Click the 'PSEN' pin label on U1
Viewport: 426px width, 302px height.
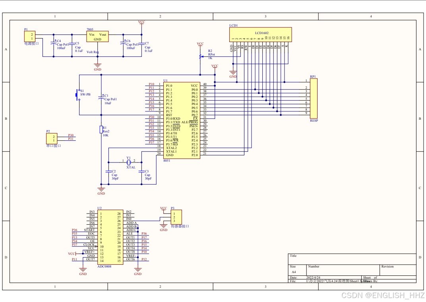pos(194,126)
